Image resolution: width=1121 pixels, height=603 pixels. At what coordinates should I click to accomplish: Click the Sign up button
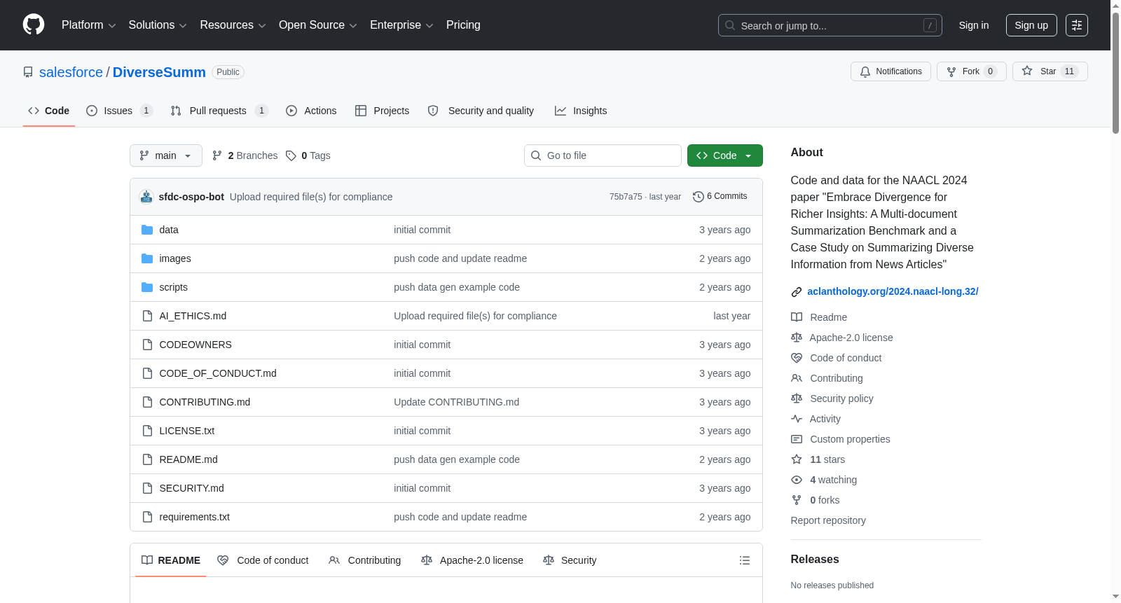1031,25
